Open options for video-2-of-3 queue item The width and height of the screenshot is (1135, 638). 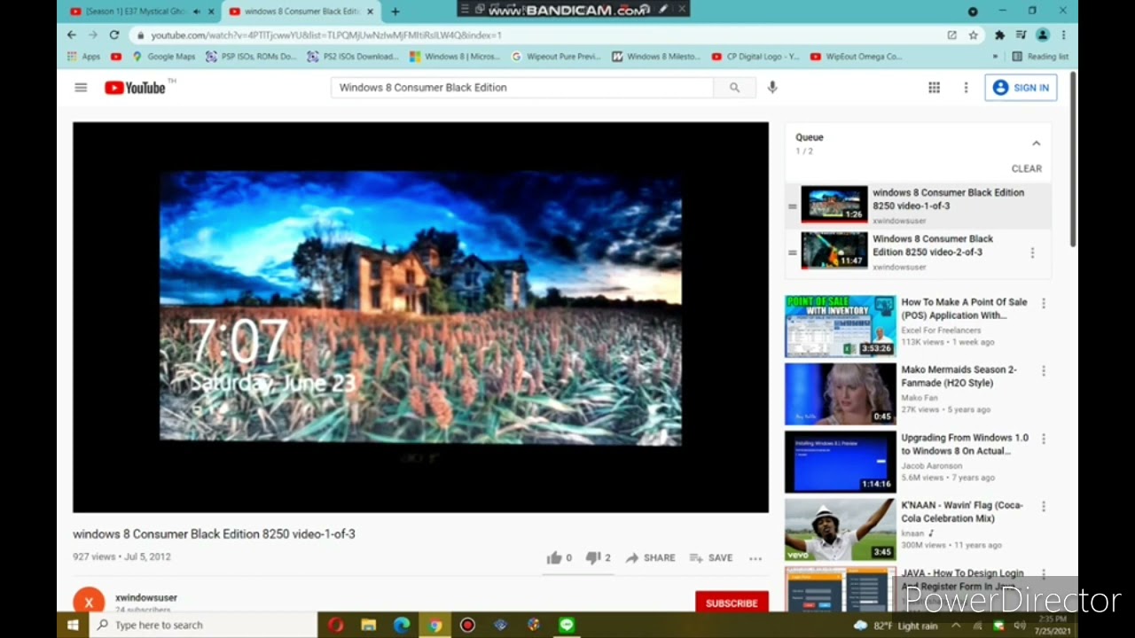(x=1032, y=253)
